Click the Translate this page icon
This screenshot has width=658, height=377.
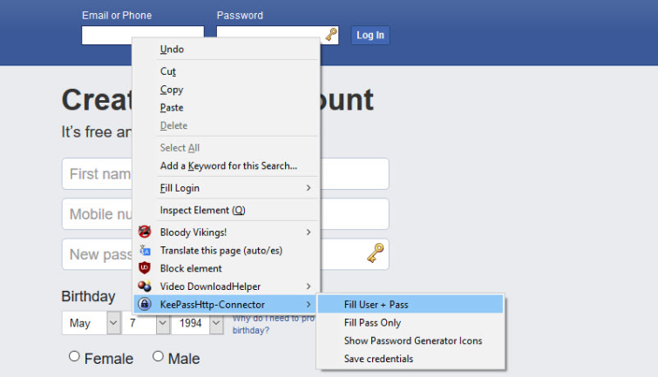[x=145, y=250]
